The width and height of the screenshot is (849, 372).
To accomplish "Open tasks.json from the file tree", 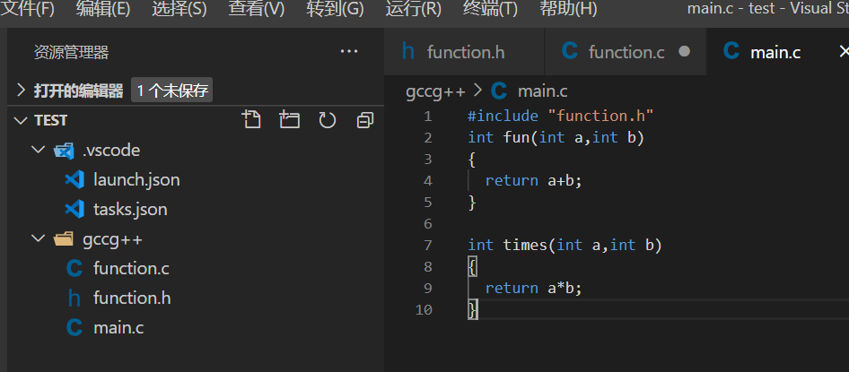I will [130, 209].
